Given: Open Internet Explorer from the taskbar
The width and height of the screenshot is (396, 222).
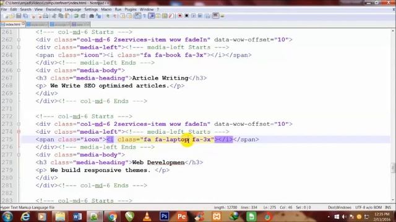Looking at the screenshot, I should click(x=25, y=216).
